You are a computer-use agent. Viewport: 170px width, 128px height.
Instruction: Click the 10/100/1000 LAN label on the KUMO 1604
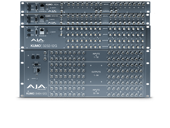[43, 12]
